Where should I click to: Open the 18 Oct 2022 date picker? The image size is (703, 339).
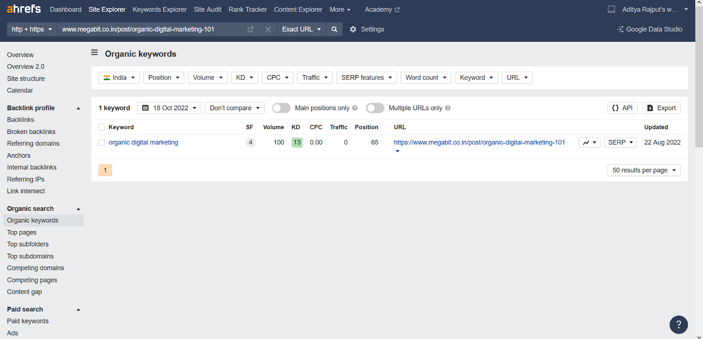tap(169, 108)
